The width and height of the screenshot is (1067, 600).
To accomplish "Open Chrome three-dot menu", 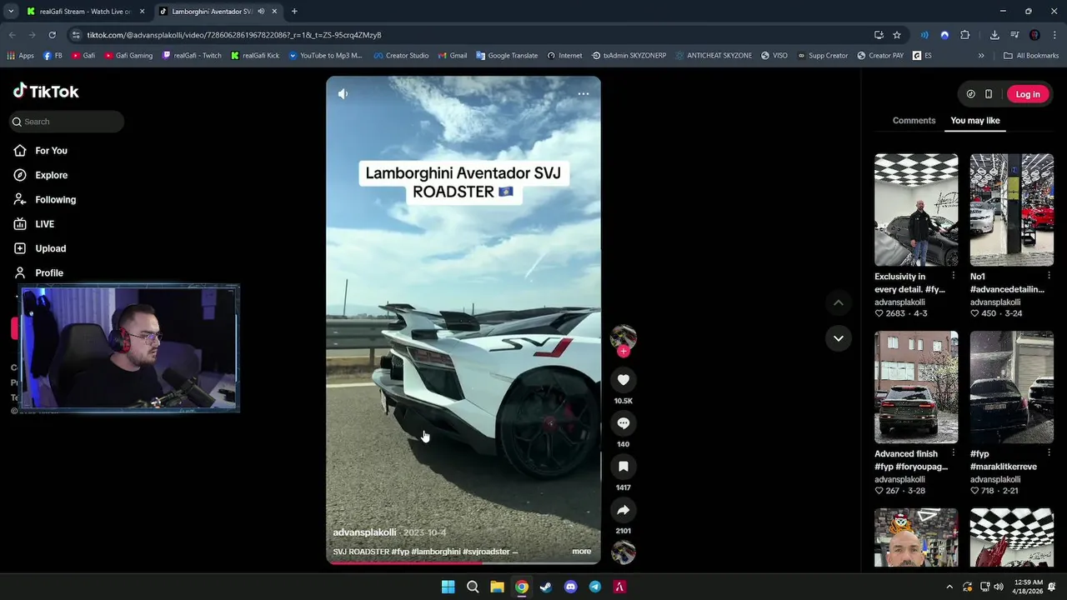I will tap(1054, 35).
